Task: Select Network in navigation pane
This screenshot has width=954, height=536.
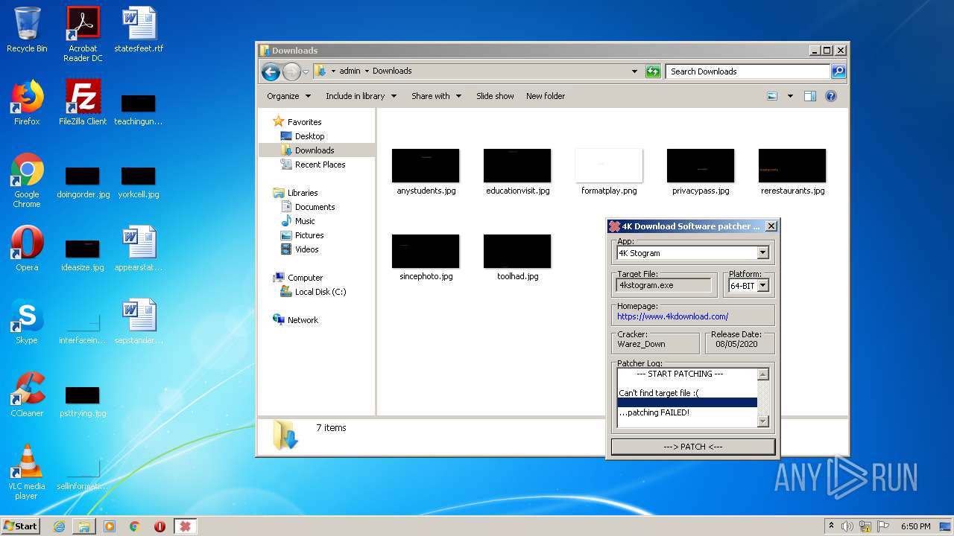Action: tap(303, 320)
